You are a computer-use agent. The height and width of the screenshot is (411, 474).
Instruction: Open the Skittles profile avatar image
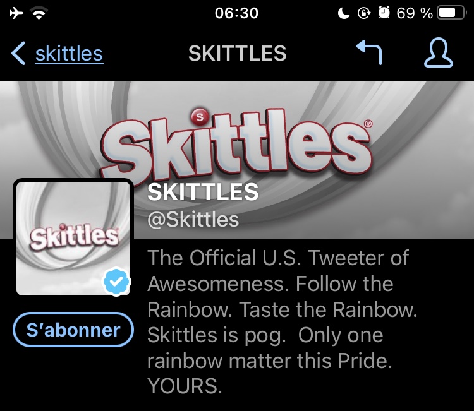coord(73,238)
